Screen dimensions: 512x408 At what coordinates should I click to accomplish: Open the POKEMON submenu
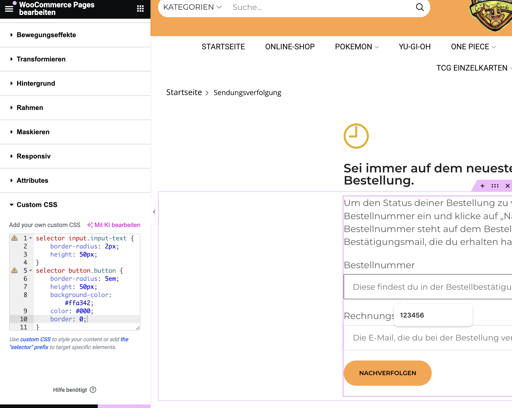tap(357, 47)
